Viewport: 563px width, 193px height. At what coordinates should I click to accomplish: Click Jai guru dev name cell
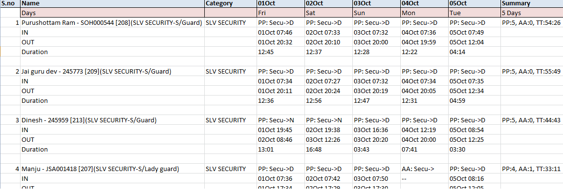pyautogui.click(x=112, y=71)
